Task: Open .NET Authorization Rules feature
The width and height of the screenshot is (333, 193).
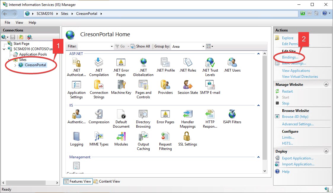Action: click(x=76, y=67)
